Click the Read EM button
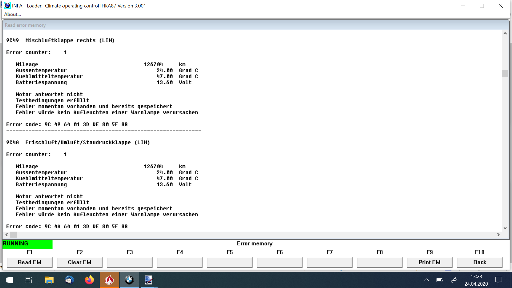This screenshot has width=512, height=288. point(30,262)
